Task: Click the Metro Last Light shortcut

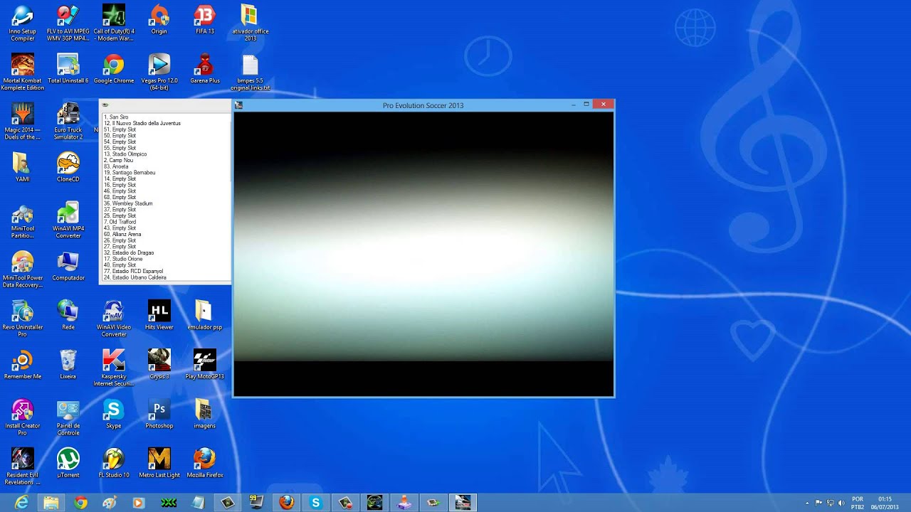Action: (x=159, y=462)
